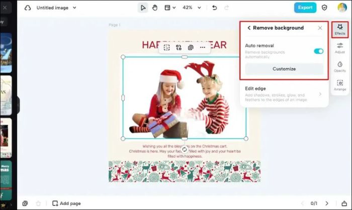The width and height of the screenshot is (352, 210).
Task: Redo the last action
Action: coord(226,8)
